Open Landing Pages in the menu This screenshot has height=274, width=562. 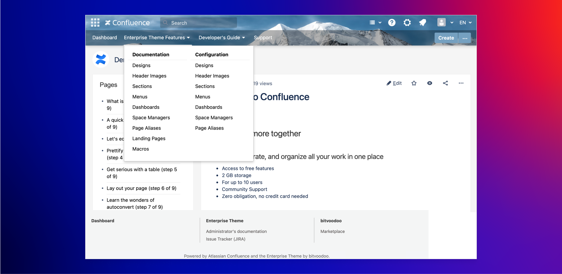point(149,139)
